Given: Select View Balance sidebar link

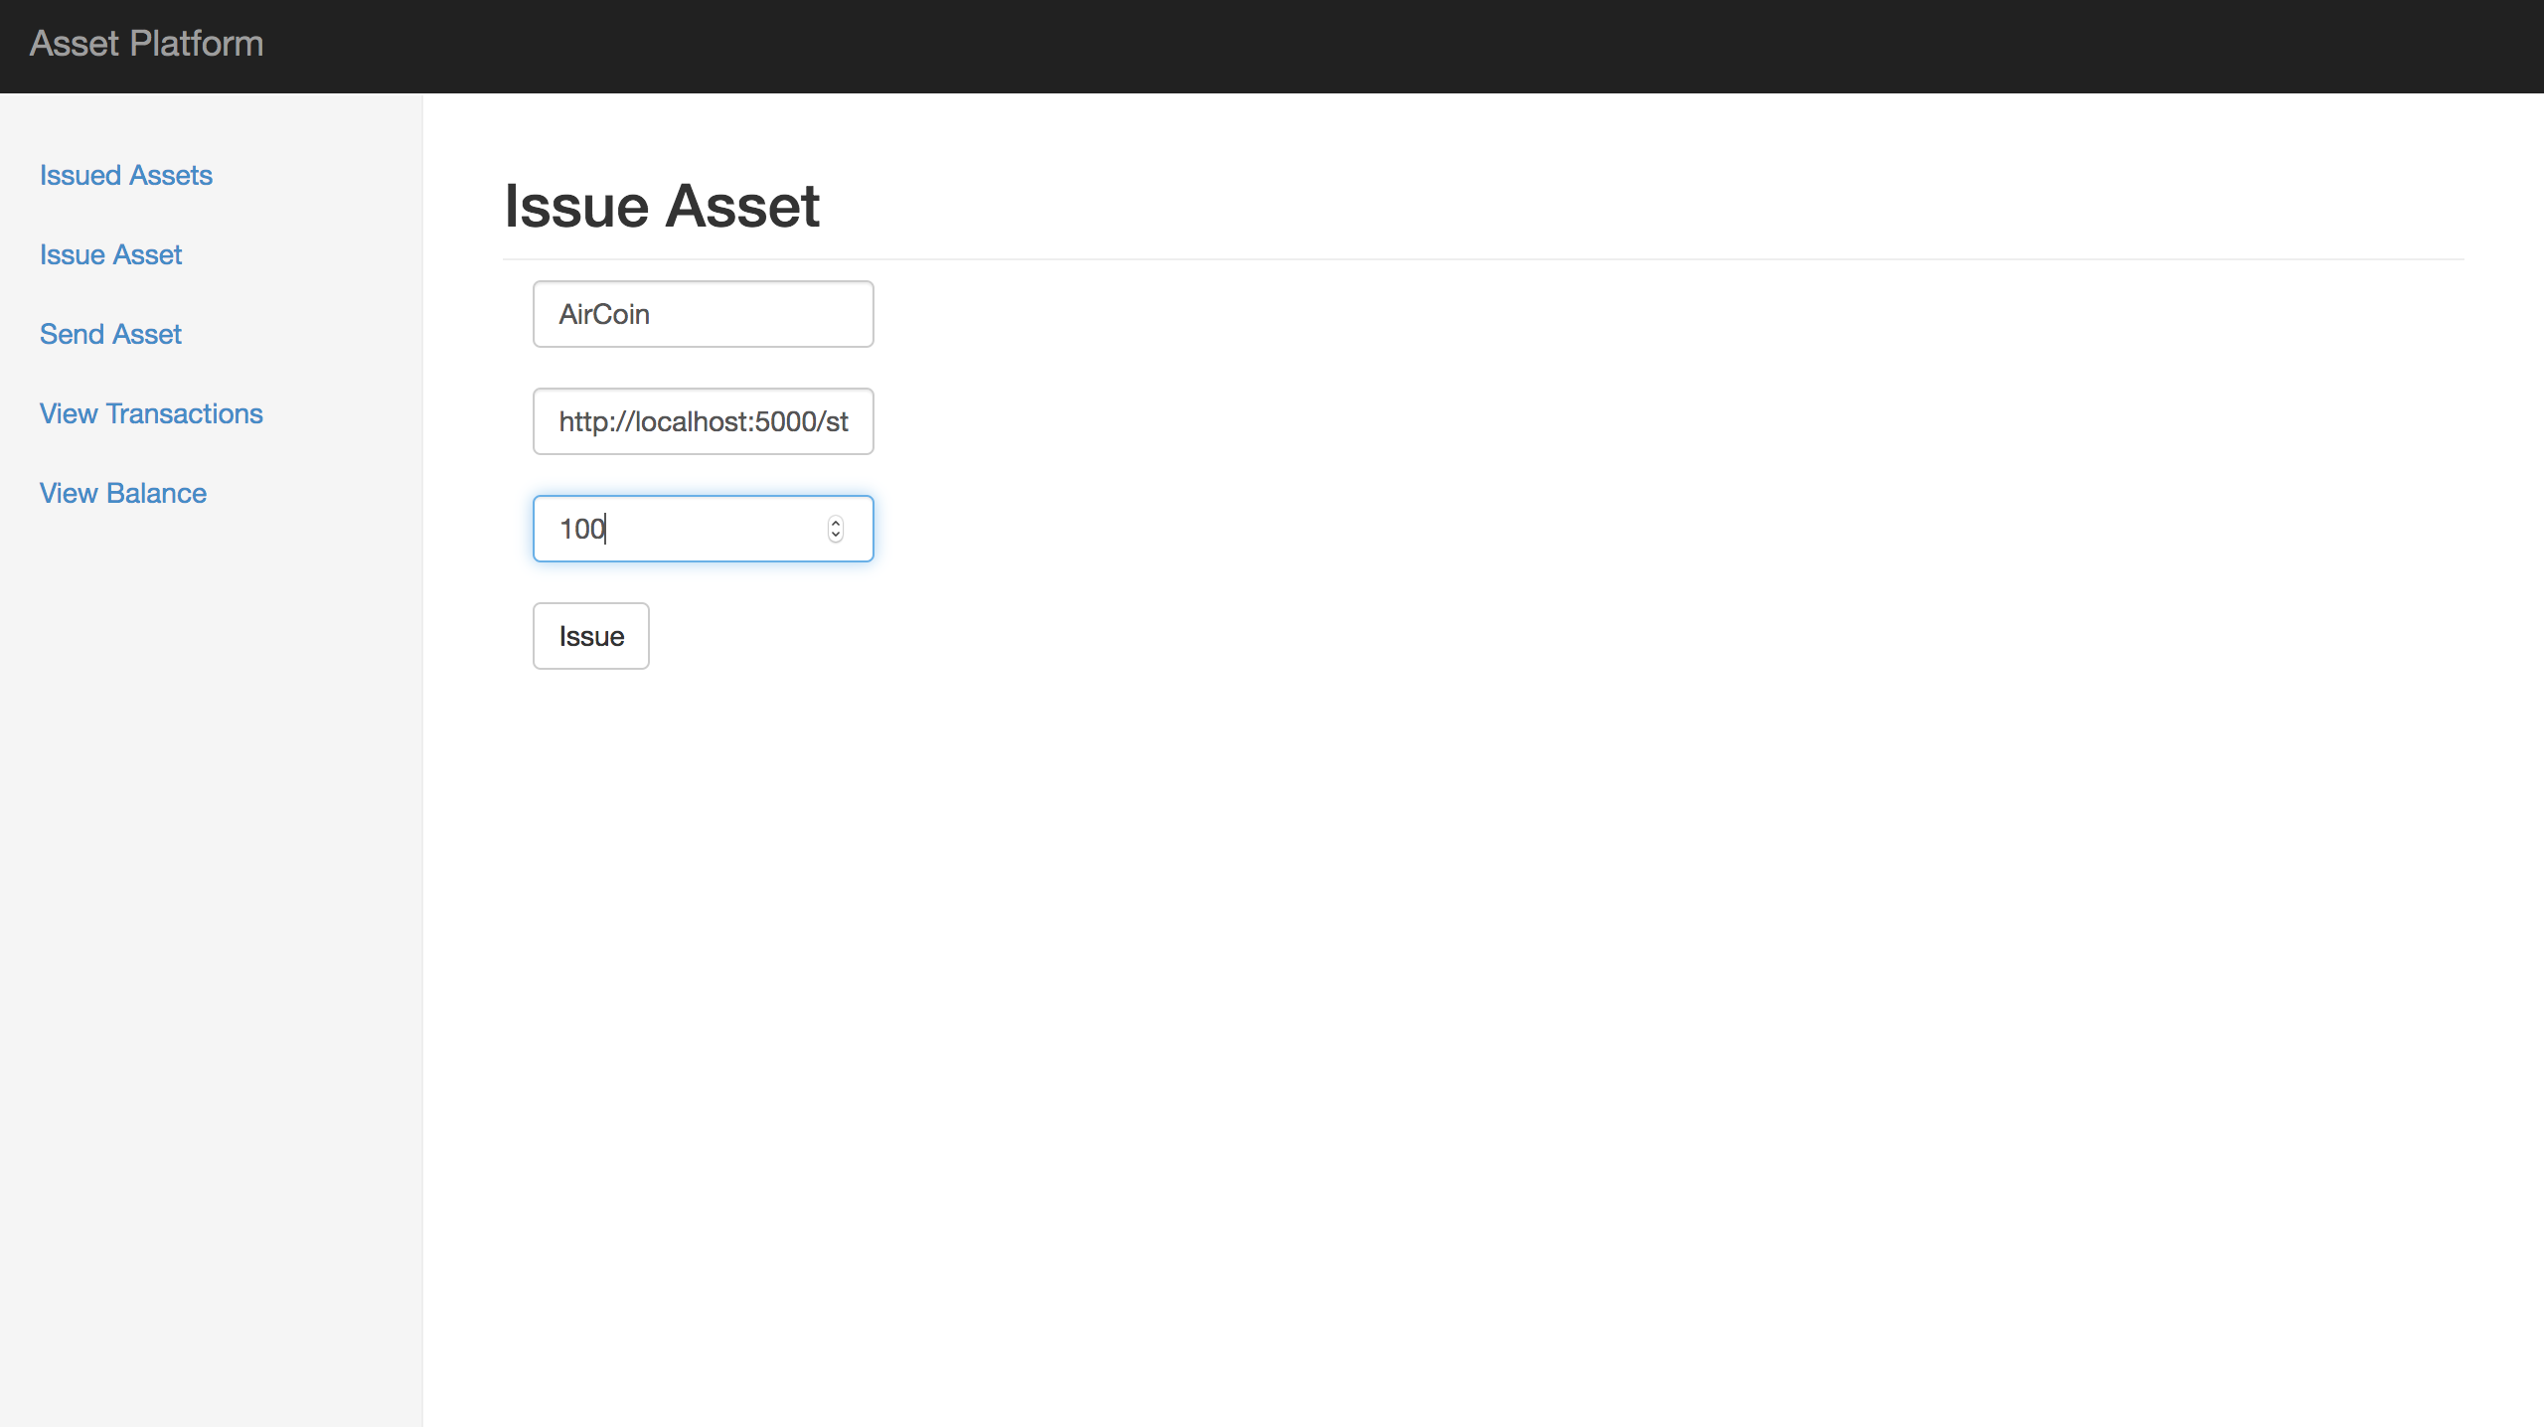Looking at the screenshot, I should [123, 493].
